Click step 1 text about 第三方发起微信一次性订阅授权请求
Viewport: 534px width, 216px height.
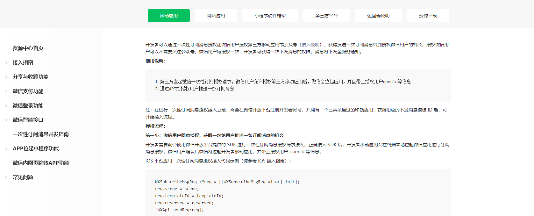point(283,82)
